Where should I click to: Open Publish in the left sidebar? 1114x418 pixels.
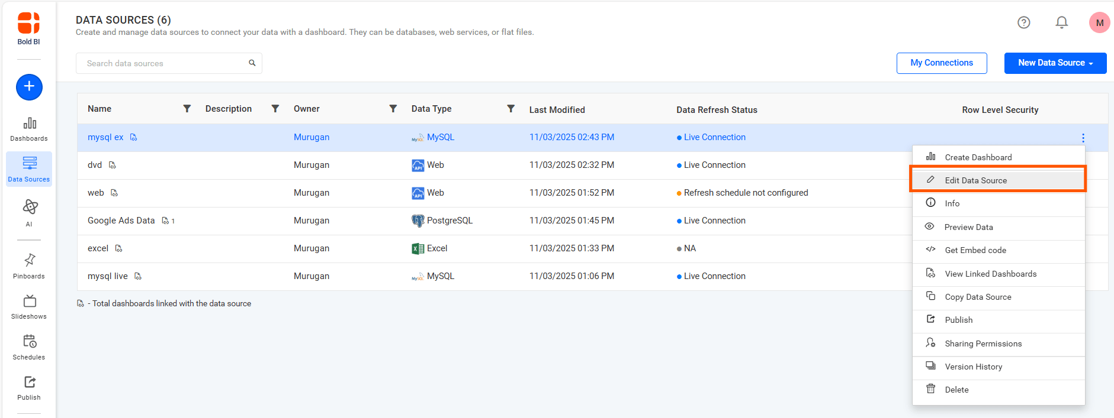click(x=29, y=388)
